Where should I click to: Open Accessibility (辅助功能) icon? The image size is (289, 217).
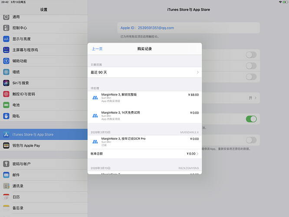pyautogui.click(x=6, y=61)
